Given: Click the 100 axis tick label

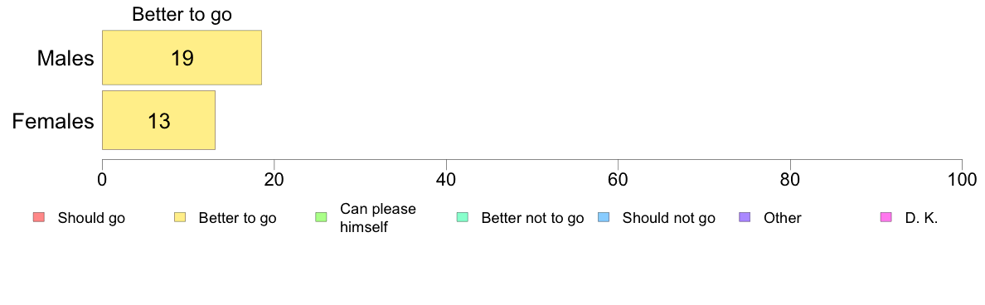Looking at the screenshot, I should pos(961,179).
